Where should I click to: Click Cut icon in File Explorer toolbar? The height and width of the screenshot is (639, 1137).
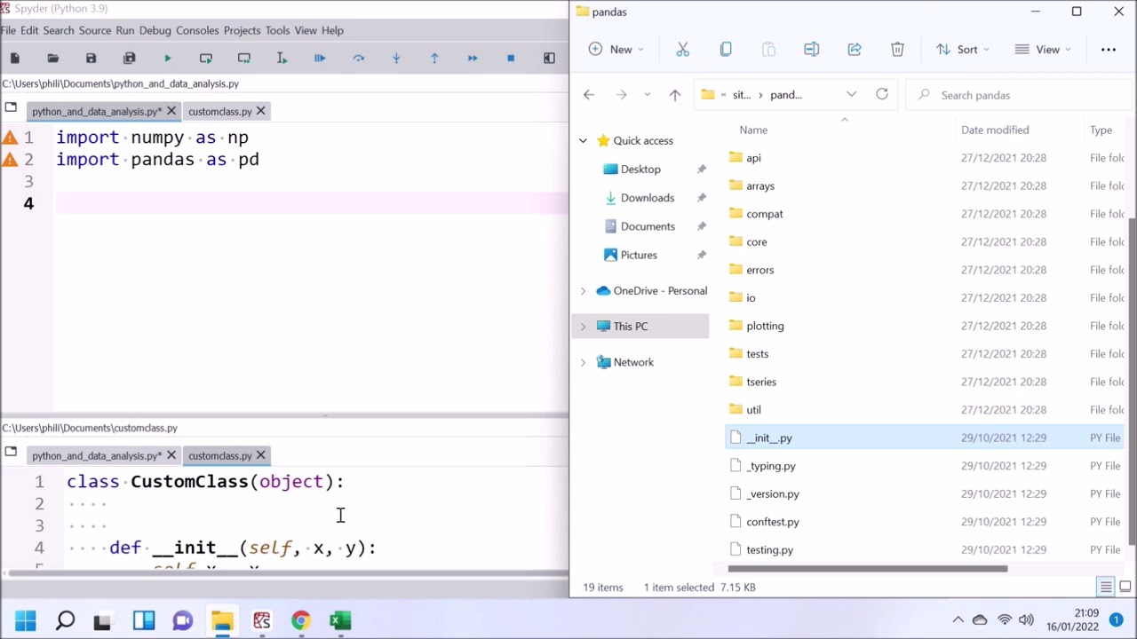pos(682,50)
